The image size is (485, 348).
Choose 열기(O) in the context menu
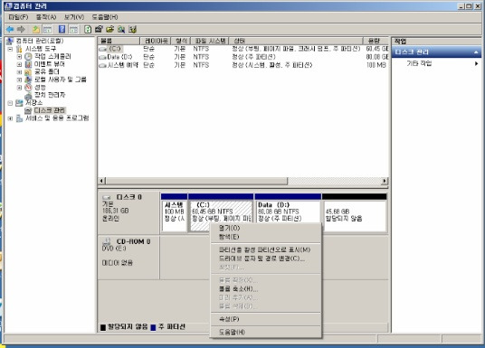pos(265,228)
